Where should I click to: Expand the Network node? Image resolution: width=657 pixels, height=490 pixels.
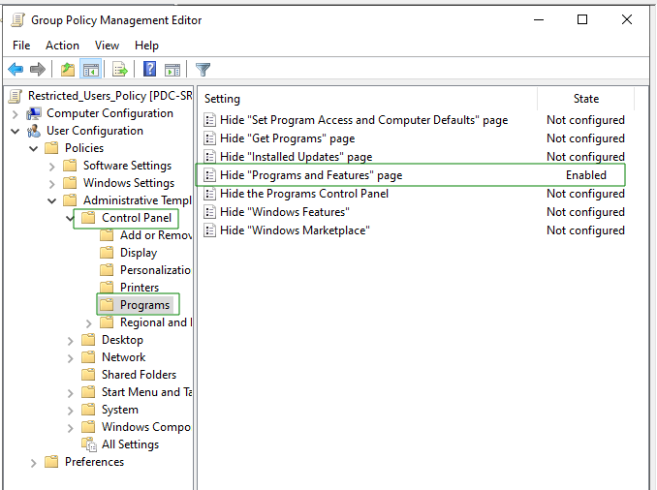click(71, 358)
